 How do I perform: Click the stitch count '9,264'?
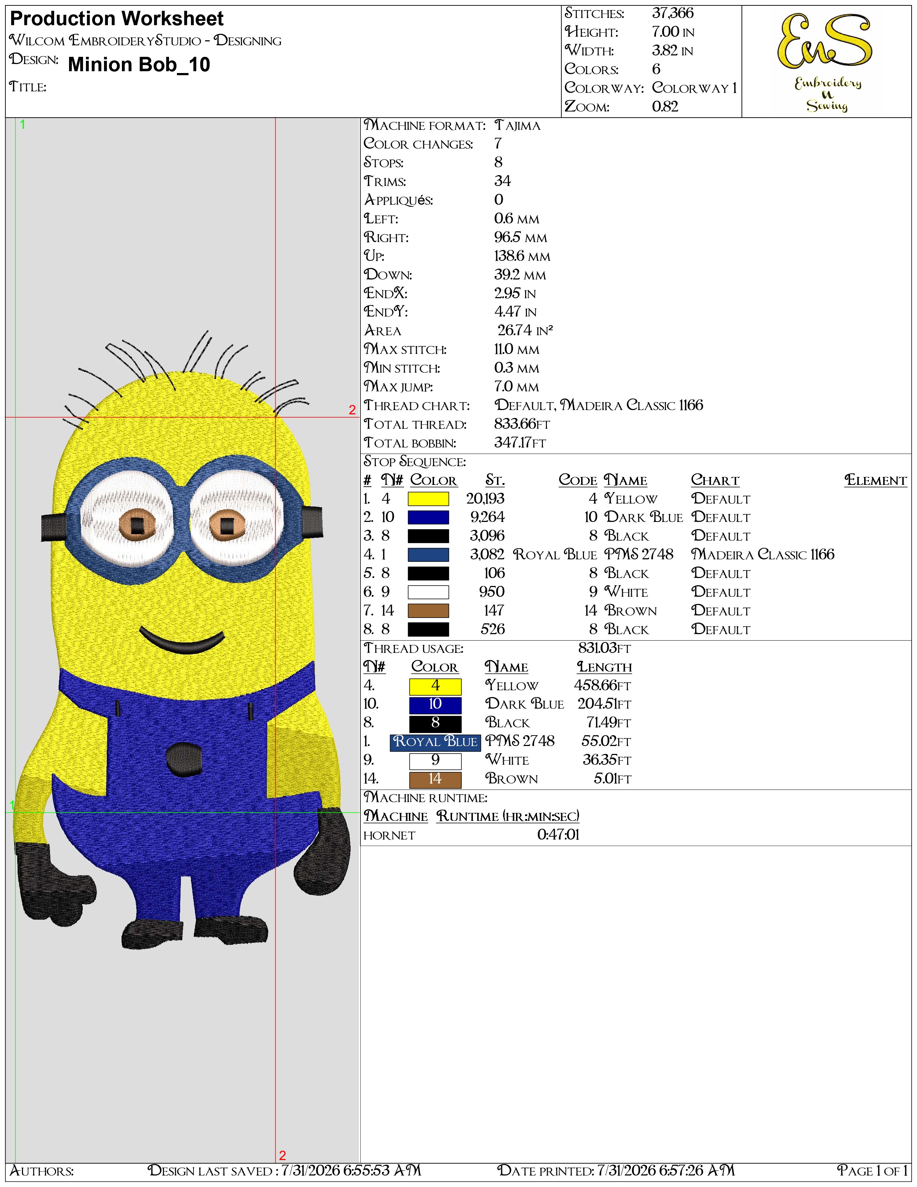coord(487,517)
